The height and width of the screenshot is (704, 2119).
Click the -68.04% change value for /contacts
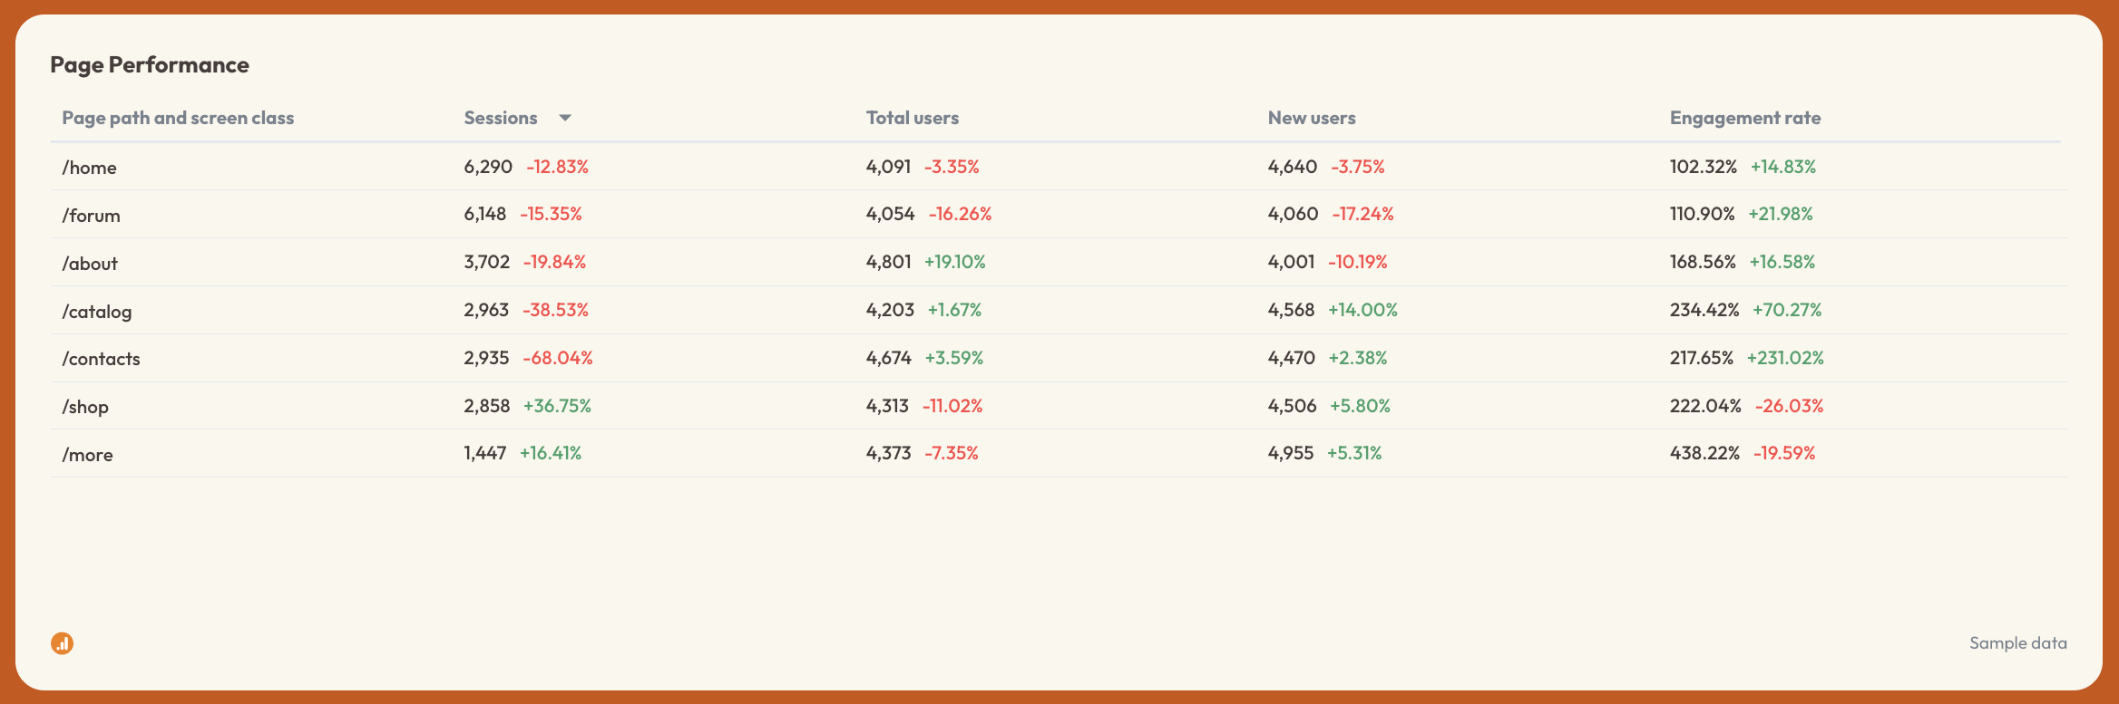(557, 358)
